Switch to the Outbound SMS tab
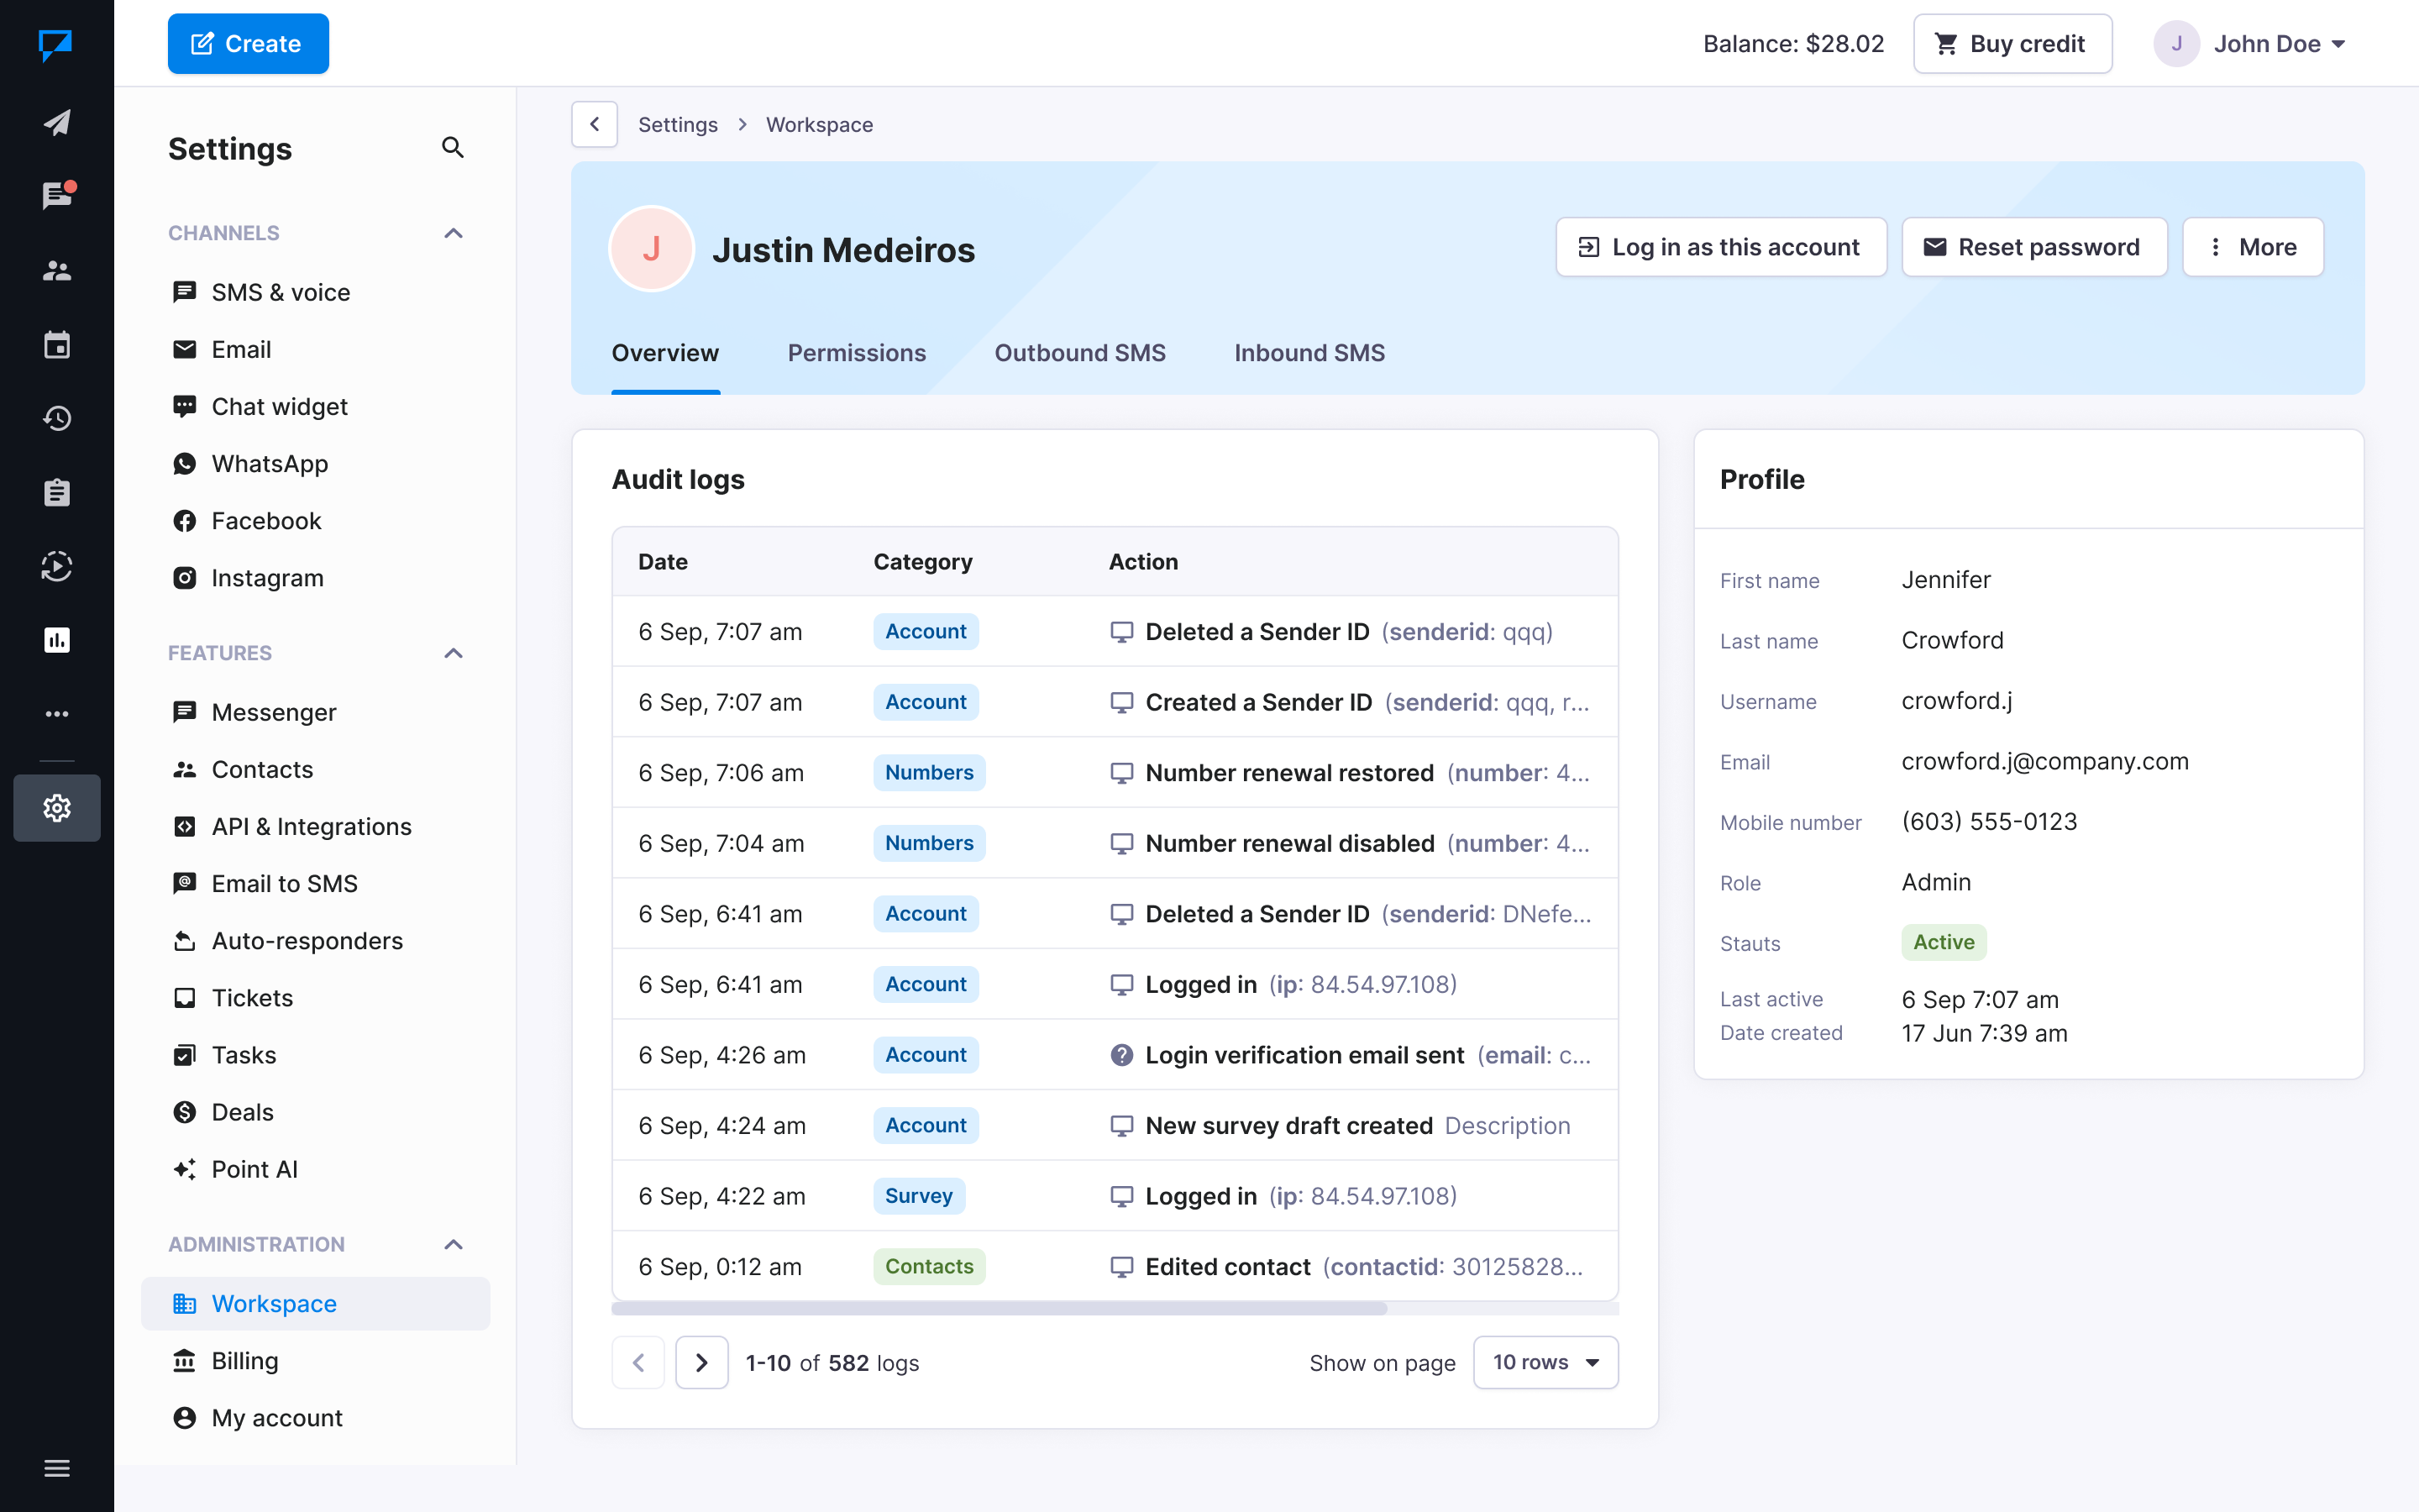This screenshot has height=1512, width=2419. [x=1079, y=353]
